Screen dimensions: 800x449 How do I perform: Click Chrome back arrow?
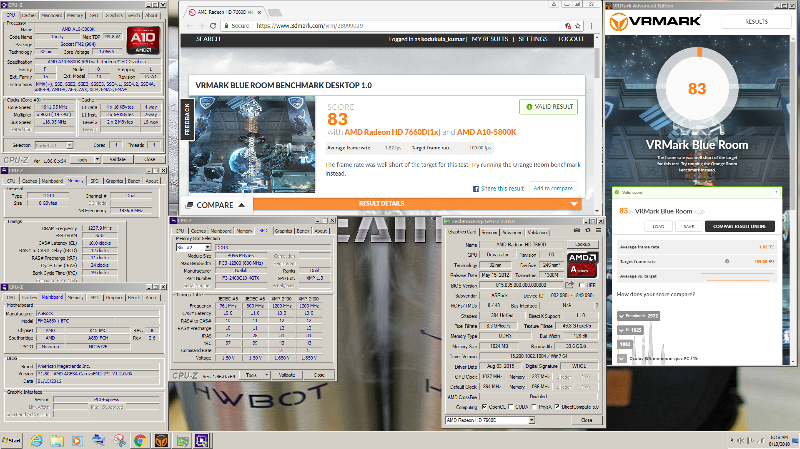tap(190, 26)
